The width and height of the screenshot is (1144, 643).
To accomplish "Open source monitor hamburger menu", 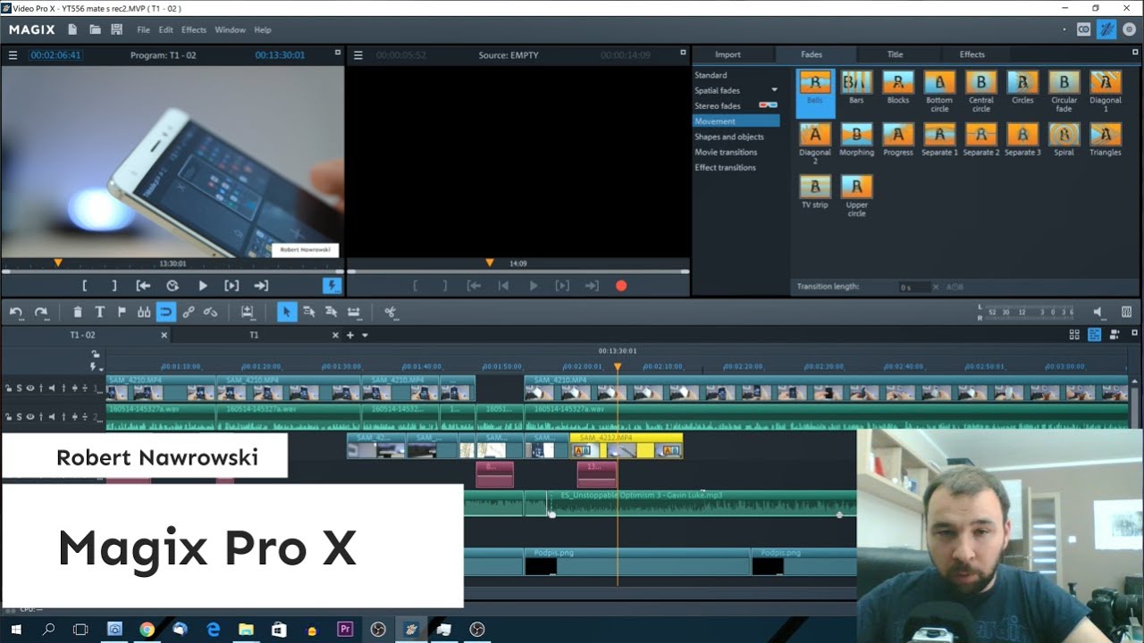I will tap(357, 55).
